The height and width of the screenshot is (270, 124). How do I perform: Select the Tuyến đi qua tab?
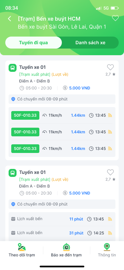coord(33,43)
